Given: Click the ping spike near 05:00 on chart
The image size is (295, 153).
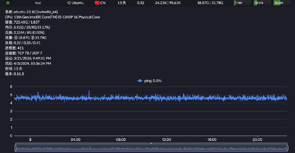Looking at the screenshot, I should coord(89,91).
